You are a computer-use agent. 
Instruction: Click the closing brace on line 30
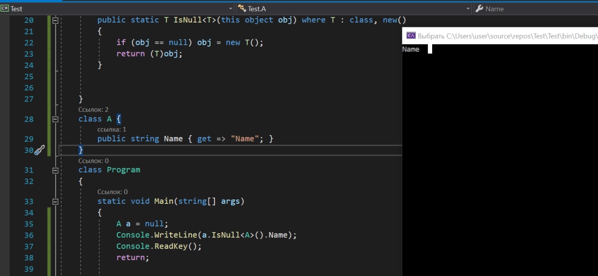coord(81,150)
